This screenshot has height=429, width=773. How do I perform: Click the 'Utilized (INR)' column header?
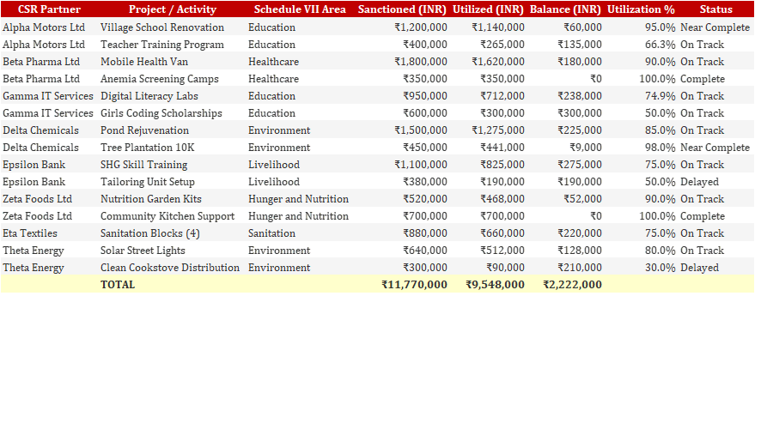pyautogui.click(x=488, y=9)
